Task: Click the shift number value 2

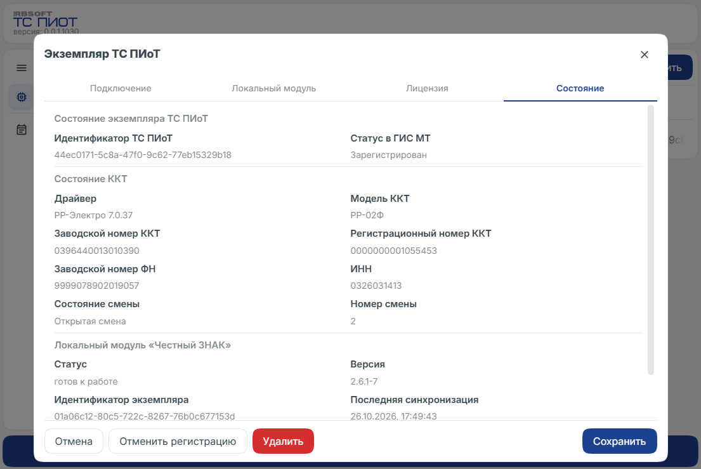Action: [x=353, y=322]
